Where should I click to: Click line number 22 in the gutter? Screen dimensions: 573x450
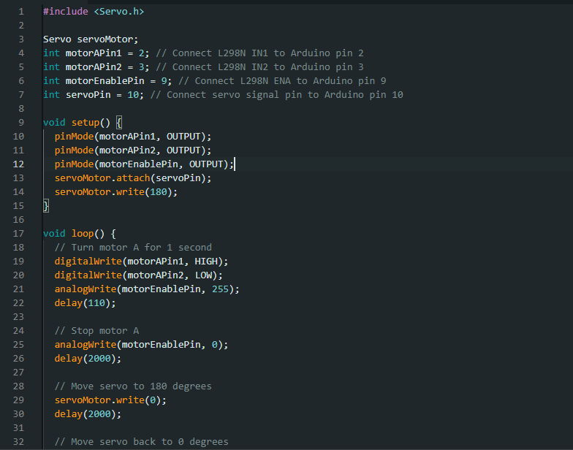click(x=18, y=303)
